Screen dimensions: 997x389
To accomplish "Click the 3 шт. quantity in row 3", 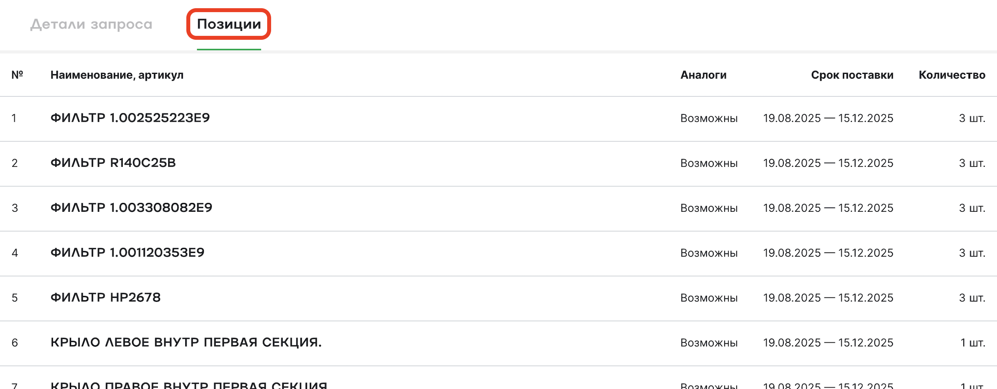I will (x=972, y=208).
